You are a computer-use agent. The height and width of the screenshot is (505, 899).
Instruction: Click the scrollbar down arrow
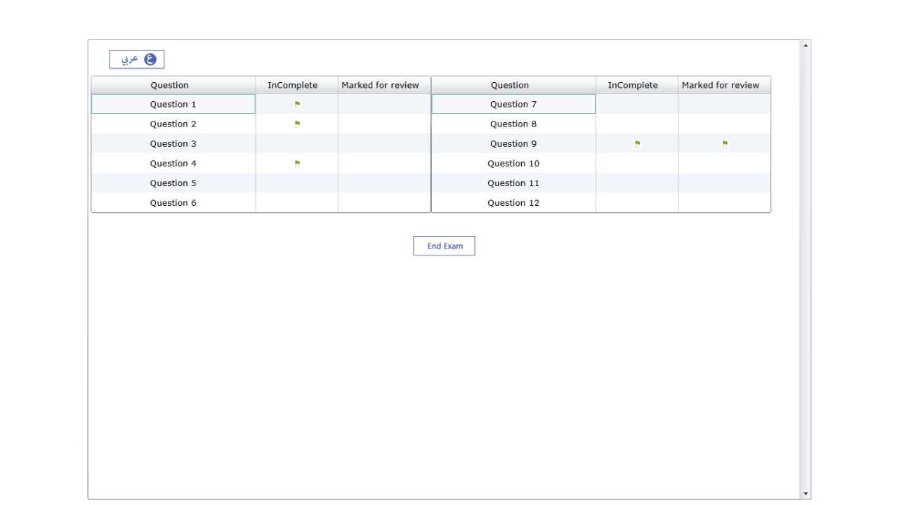click(804, 494)
